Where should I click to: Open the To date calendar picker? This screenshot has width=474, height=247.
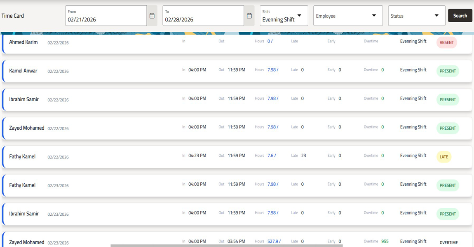(249, 15)
